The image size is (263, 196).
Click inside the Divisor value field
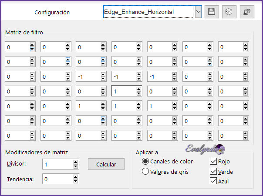[x=56, y=164]
